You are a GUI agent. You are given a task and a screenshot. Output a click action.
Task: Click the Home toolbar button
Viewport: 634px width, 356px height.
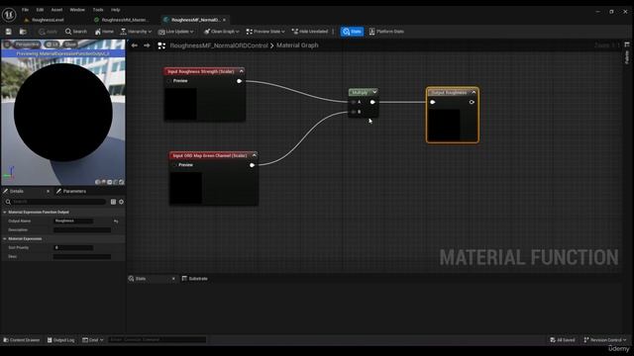(x=104, y=32)
